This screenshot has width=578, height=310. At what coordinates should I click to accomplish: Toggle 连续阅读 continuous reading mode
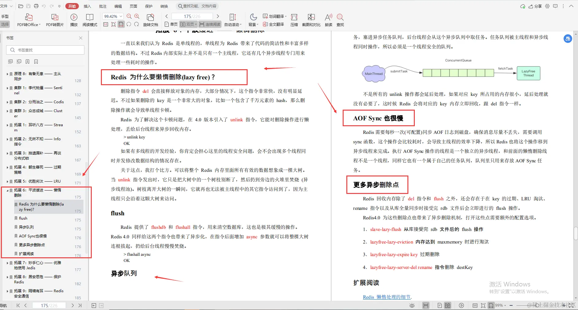point(210,24)
